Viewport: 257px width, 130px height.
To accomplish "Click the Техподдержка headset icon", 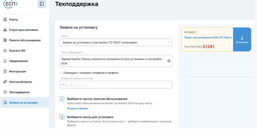I will [5, 92].
